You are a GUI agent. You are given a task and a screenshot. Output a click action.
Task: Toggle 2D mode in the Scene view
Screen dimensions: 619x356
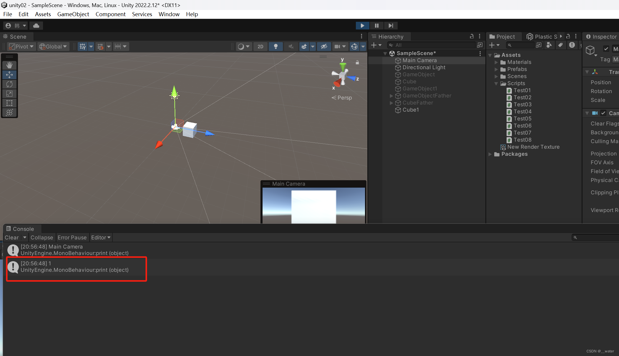260,46
